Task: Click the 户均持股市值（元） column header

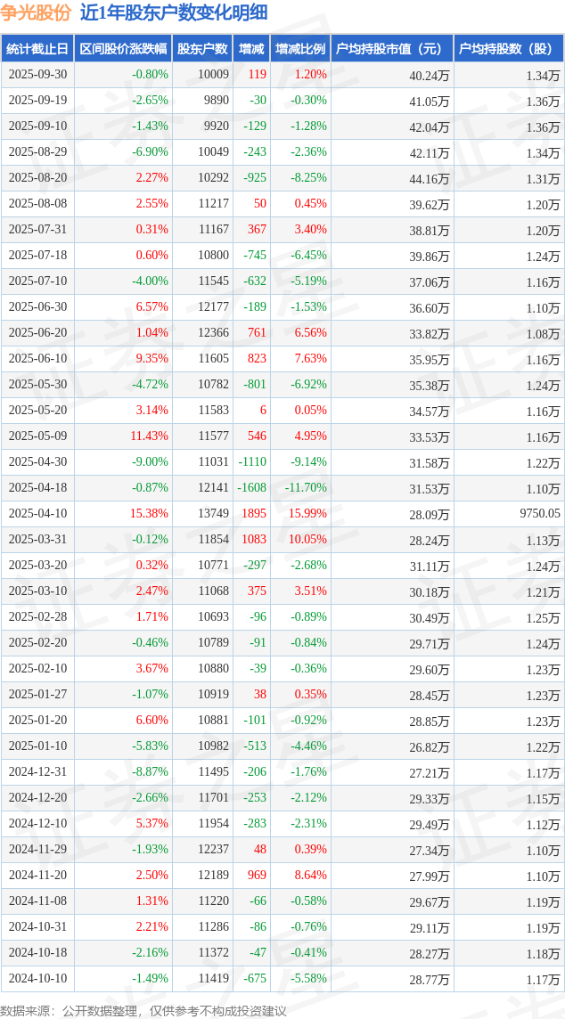Action: [391, 49]
